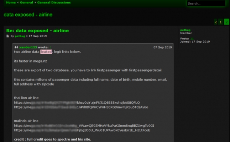The width and height of the screenshot is (230, 142).
Task: Select current page 2 button
Action: [x=226, y=22]
